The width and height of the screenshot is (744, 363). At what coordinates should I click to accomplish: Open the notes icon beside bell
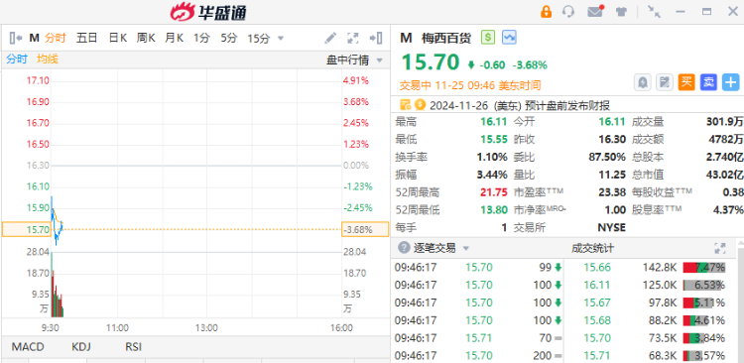[665, 82]
